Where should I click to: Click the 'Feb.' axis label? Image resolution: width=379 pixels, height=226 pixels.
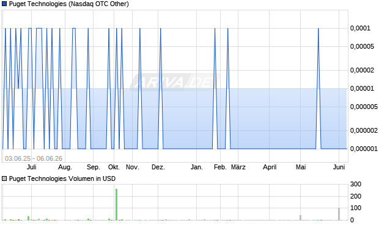tap(220, 167)
